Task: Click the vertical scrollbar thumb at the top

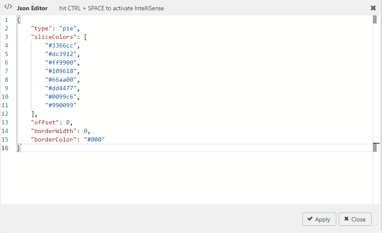Action: [374, 20]
